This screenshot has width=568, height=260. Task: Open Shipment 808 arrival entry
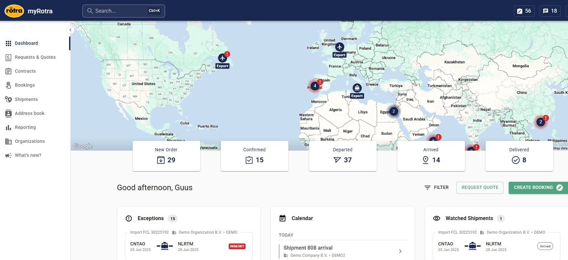pyautogui.click(x=343, y=251)
